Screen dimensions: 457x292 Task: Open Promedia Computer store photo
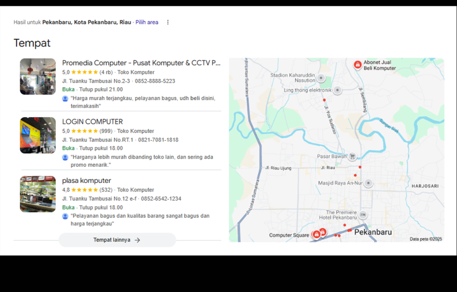[38, 77]
